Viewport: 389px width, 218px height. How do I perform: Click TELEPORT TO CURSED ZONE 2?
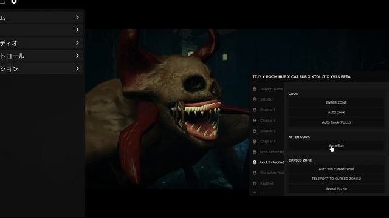click(336, 179)
